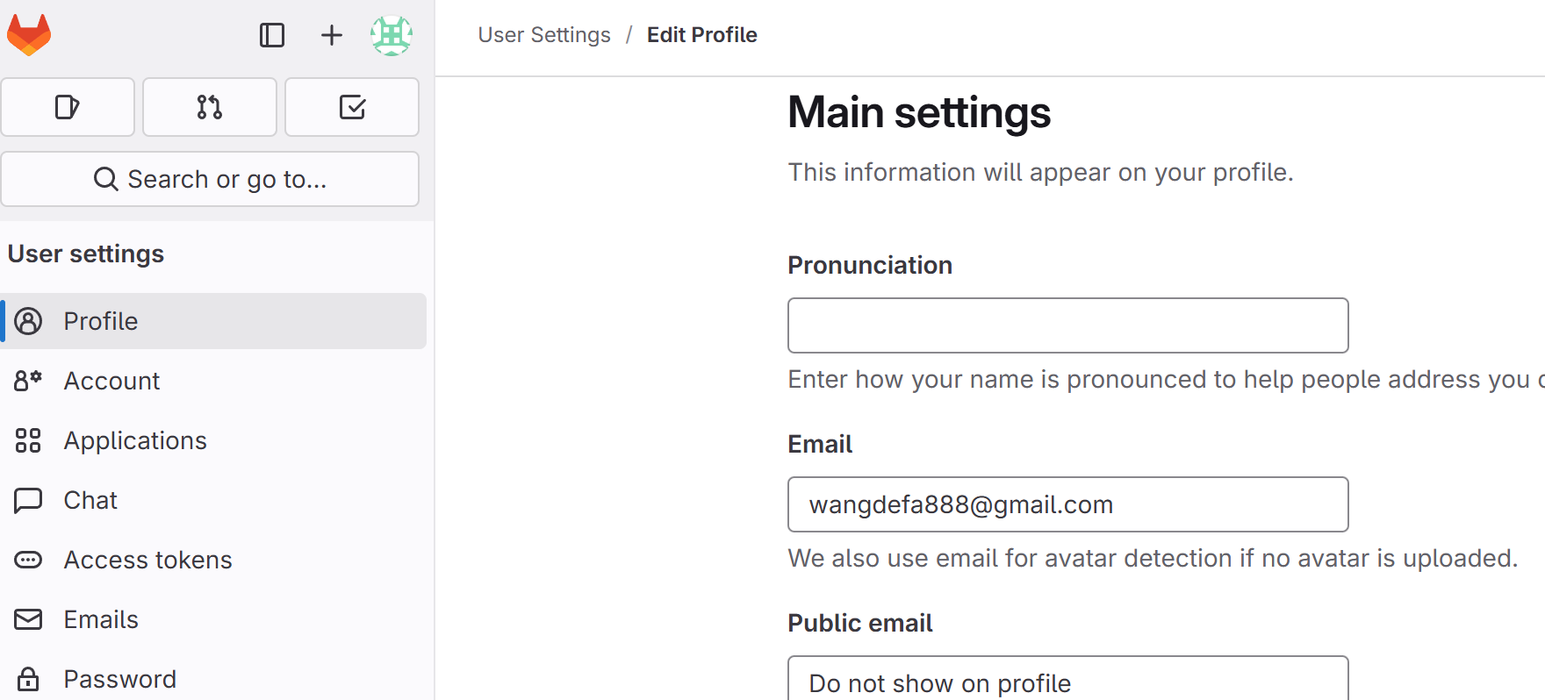The height and width of the screenshot is (700, 1545).
Task: Open Account settings in the sidebar
Action: pos(111,381)
